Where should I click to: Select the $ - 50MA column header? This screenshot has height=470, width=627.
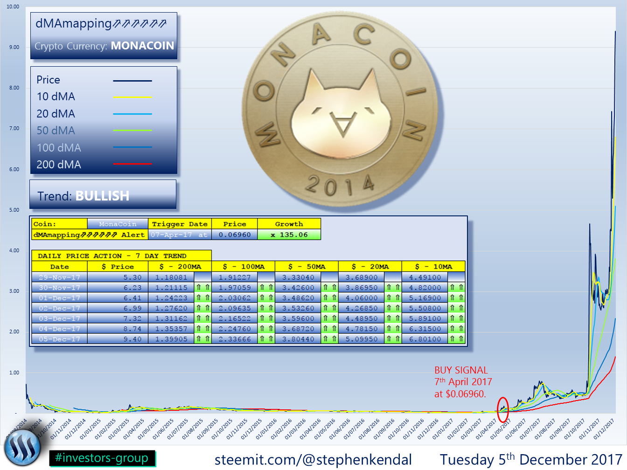307,267
